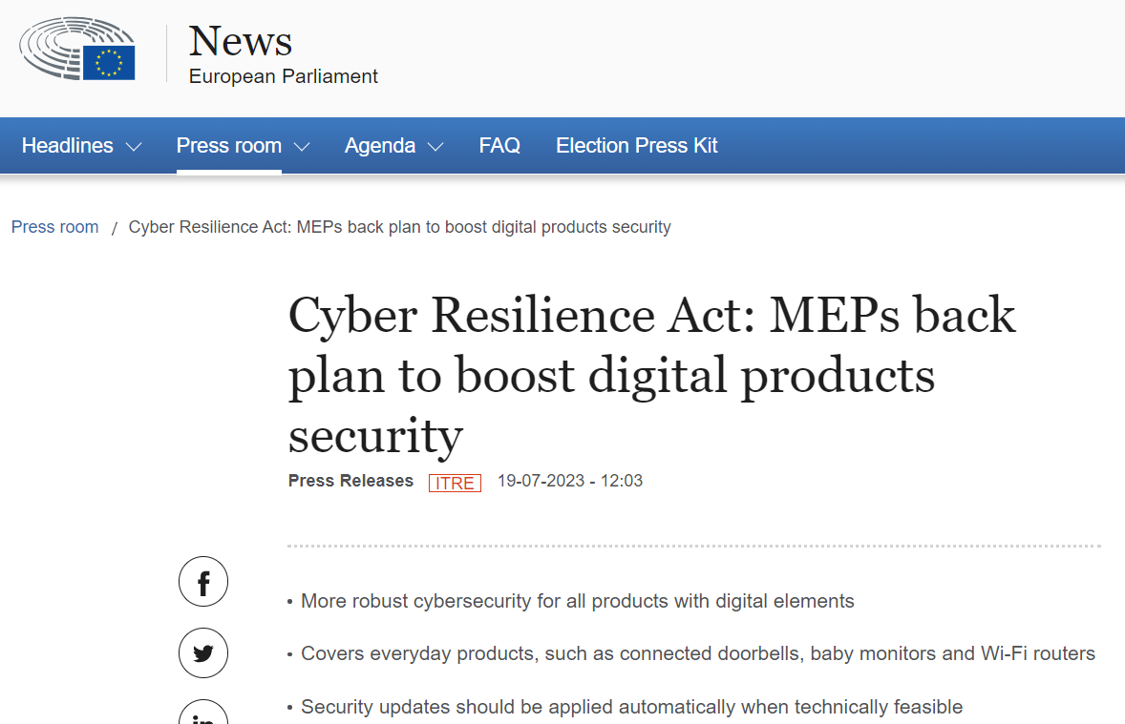1125x724 pixels.
Task: Click the publication date 19-07-2023
Action: click(541, 481)
